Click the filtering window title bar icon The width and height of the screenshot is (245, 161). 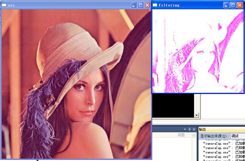tap(155, 5)
